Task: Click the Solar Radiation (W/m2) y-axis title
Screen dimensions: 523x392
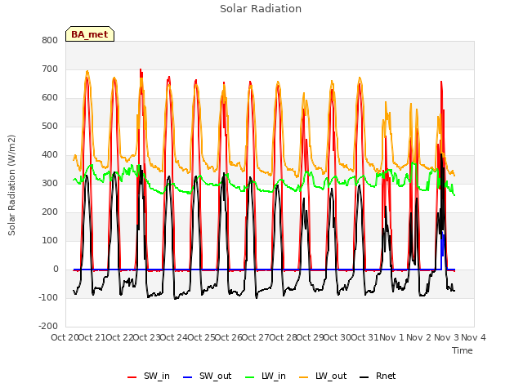Action: point(11,185)
